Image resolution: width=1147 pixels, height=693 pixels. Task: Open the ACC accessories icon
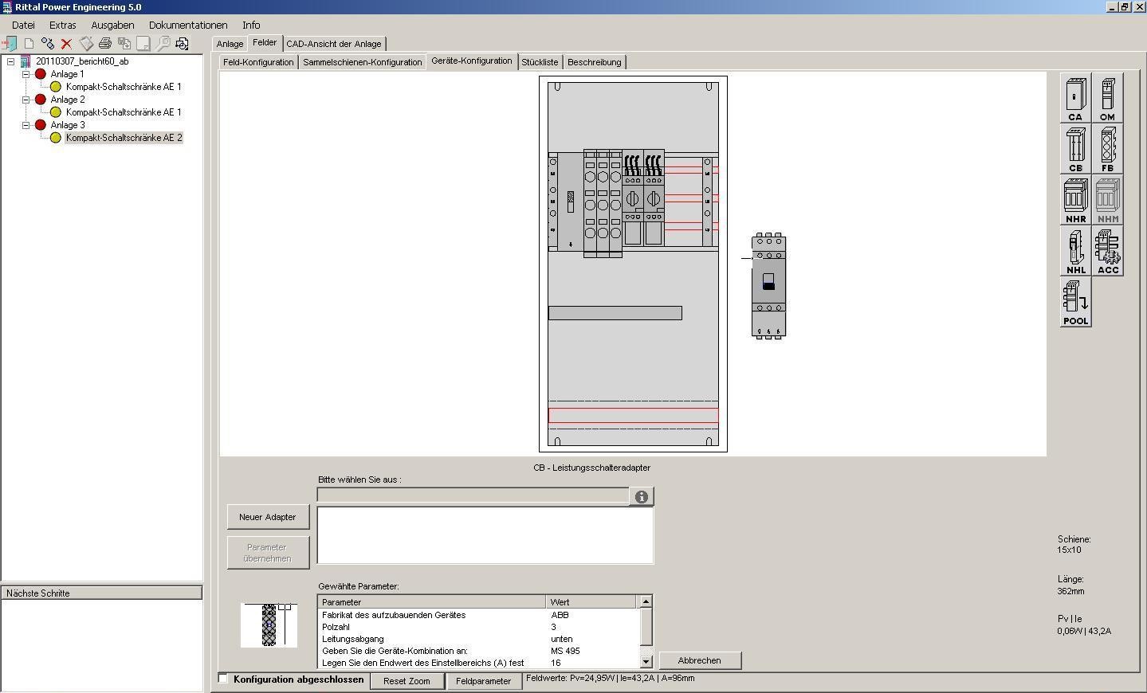(1107, 252)
